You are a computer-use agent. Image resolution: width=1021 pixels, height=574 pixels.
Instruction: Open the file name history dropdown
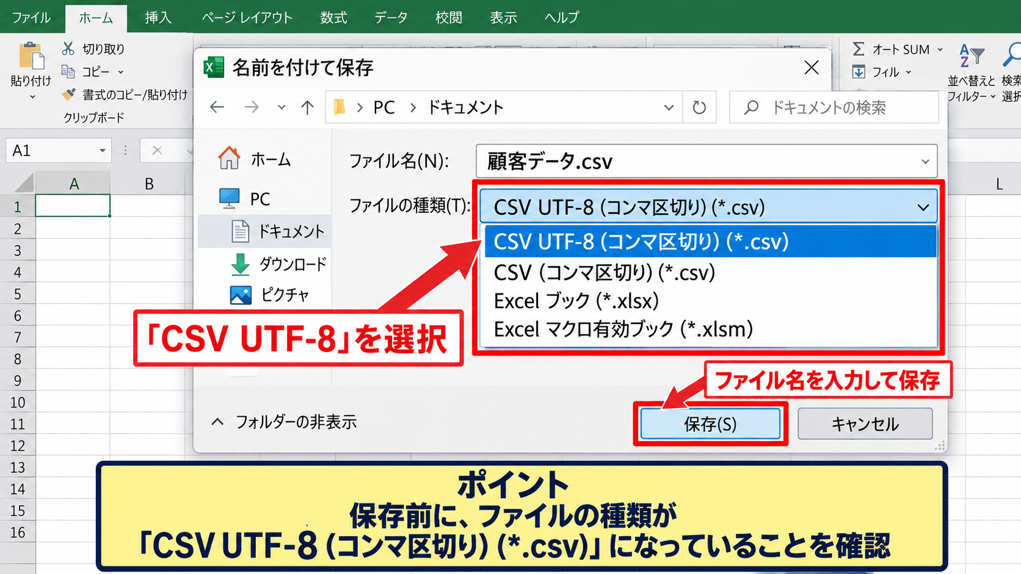[925, 162]
